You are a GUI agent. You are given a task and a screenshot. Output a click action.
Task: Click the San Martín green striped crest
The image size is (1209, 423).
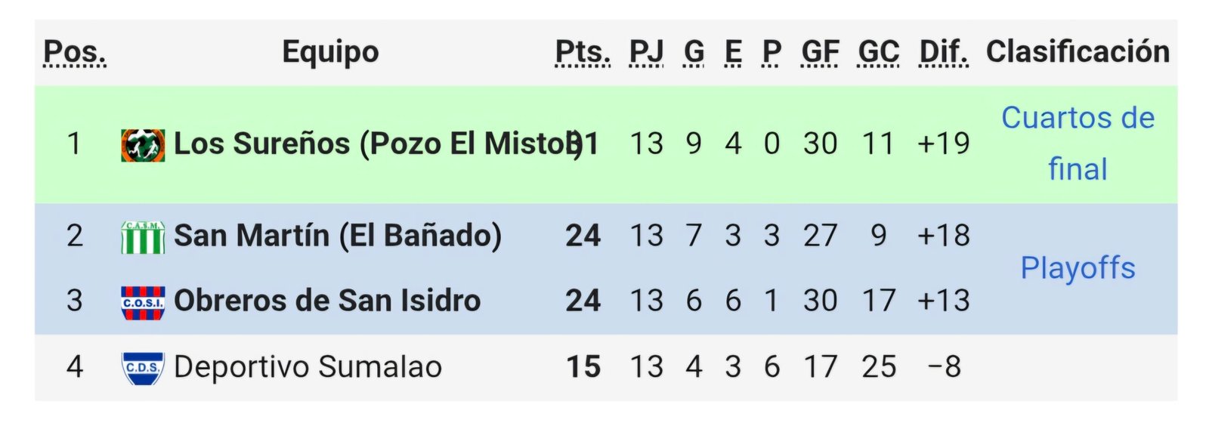pyautogui.click(x=143, y=237)
